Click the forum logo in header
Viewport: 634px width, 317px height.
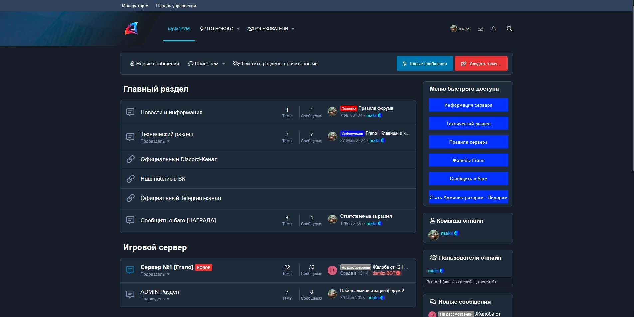point(131,29)
